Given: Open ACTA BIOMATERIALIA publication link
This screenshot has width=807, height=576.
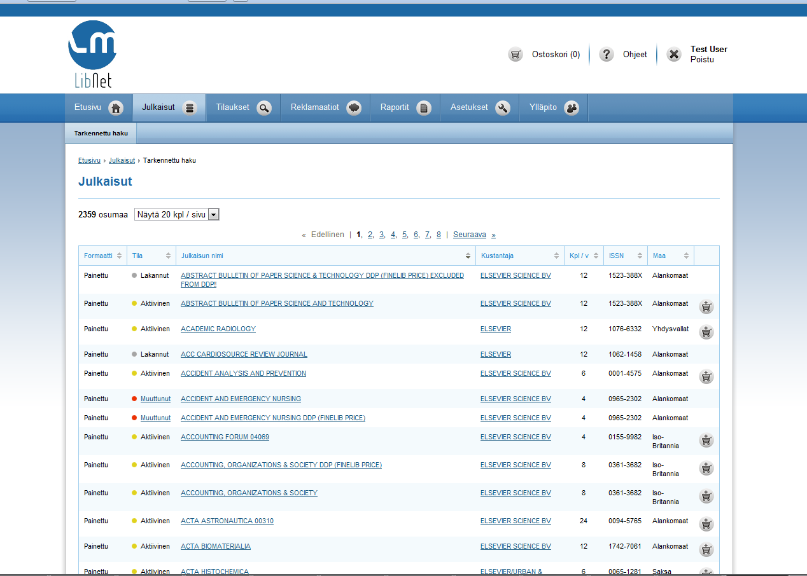Looking at the screenshot, I should [x=216, y=546].
